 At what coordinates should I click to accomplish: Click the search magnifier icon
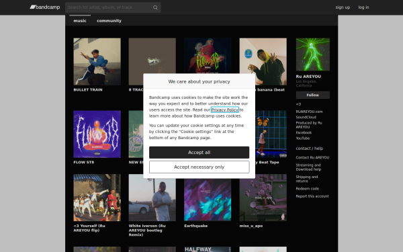[155, 7]
